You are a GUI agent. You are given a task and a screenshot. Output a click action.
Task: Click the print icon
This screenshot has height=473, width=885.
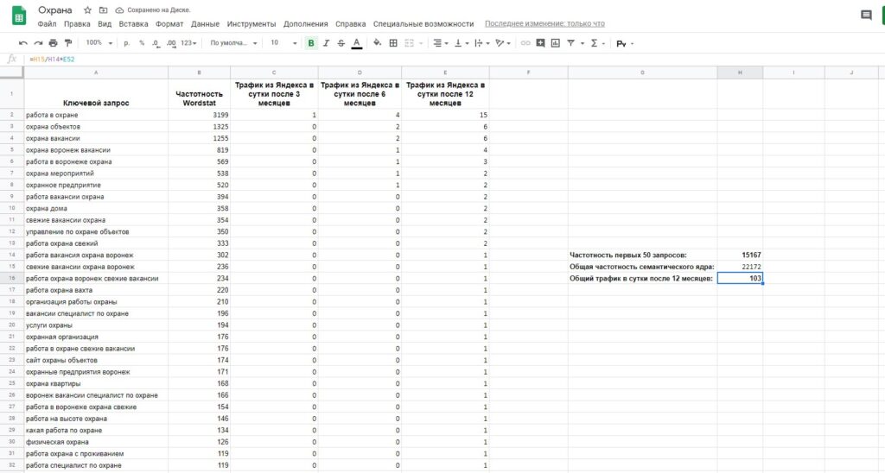(x=54, y=42)
